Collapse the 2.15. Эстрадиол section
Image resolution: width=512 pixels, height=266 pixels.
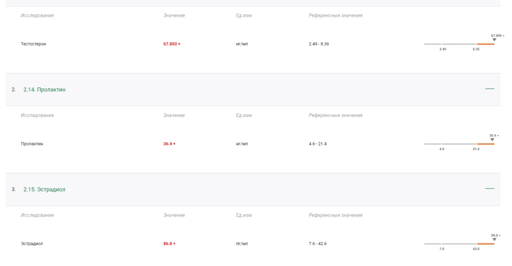(x=489, y=189)
